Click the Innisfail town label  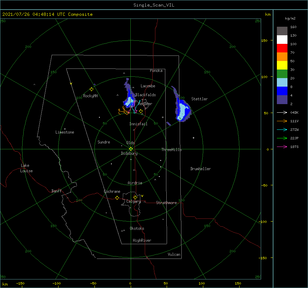tap(138, 124)
